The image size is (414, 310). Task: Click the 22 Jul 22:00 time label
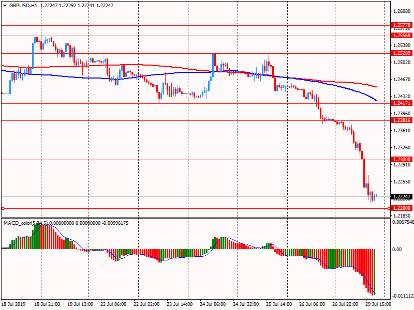pyautogui.click(x=146, y=304)
